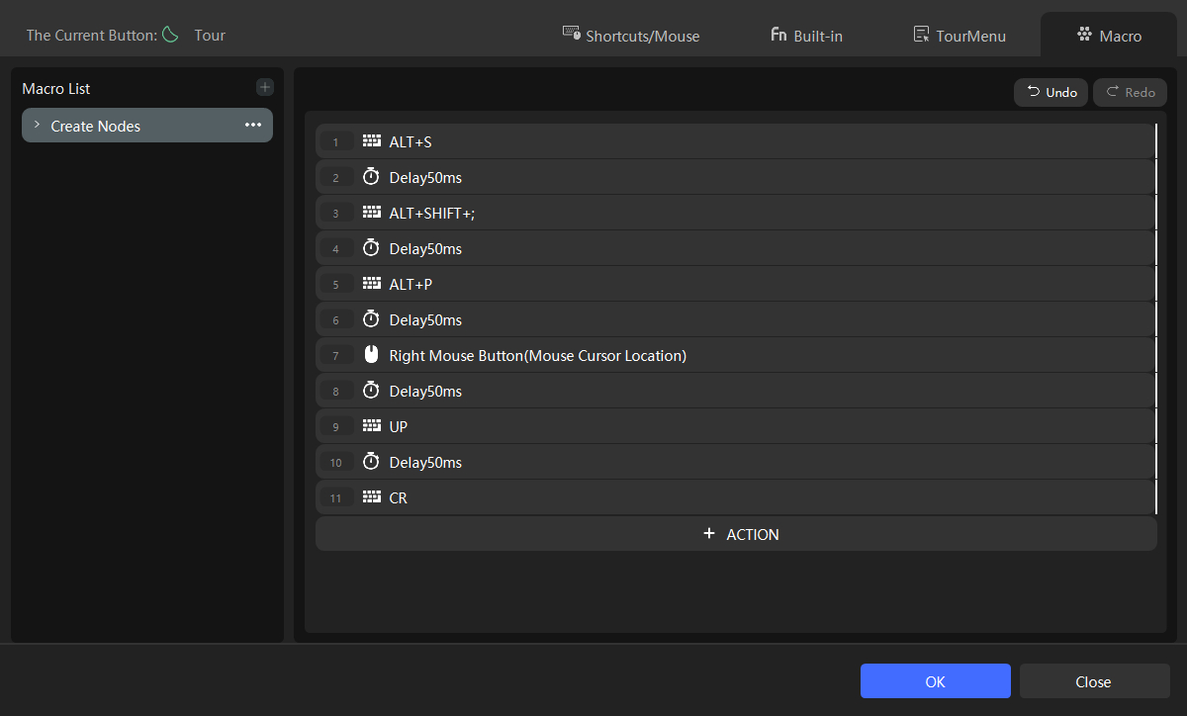Viewport: 1187px width, 716px height.
Task: Click the plus icon to add new macro
Action: pyautogui.click(x=264, y=88)
